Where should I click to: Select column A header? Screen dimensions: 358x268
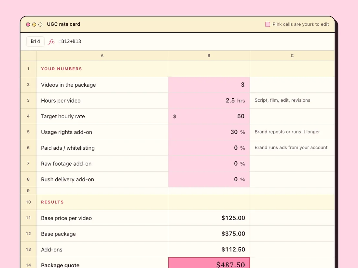102,56
